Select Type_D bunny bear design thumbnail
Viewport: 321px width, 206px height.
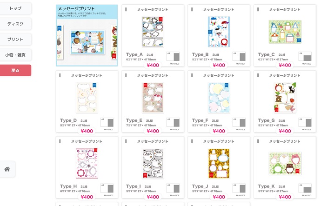coord(87,98)
